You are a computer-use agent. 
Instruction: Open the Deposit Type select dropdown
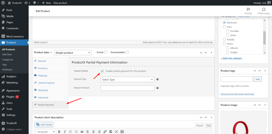127,79
